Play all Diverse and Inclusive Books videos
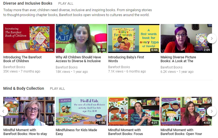 pyautogui.click(x=66, y=4)
